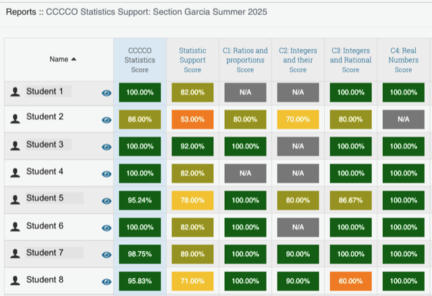Viewport: 432px width, 296px height.
Task: Click Student 8's 60.00% C3 score cell
Action: pyautogui.click(x=350, y=281)
